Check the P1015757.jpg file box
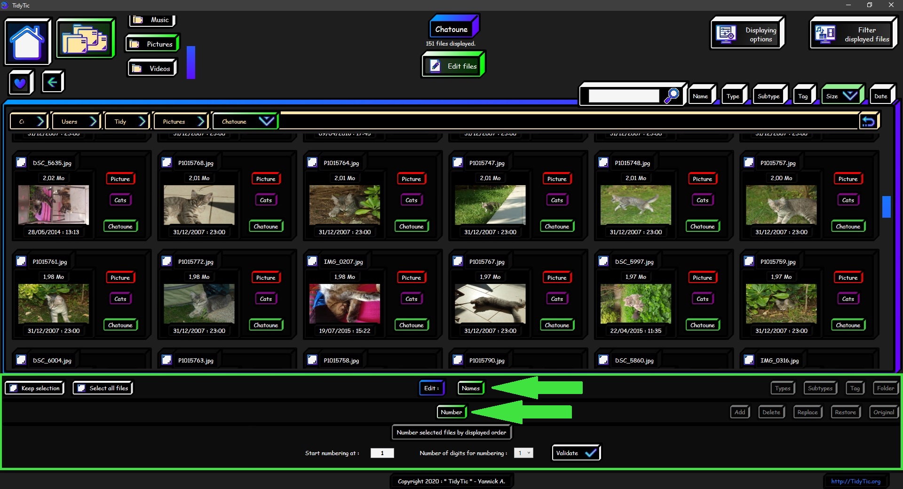The width and height of the screenshot is (903, 489). pos(749,162)
